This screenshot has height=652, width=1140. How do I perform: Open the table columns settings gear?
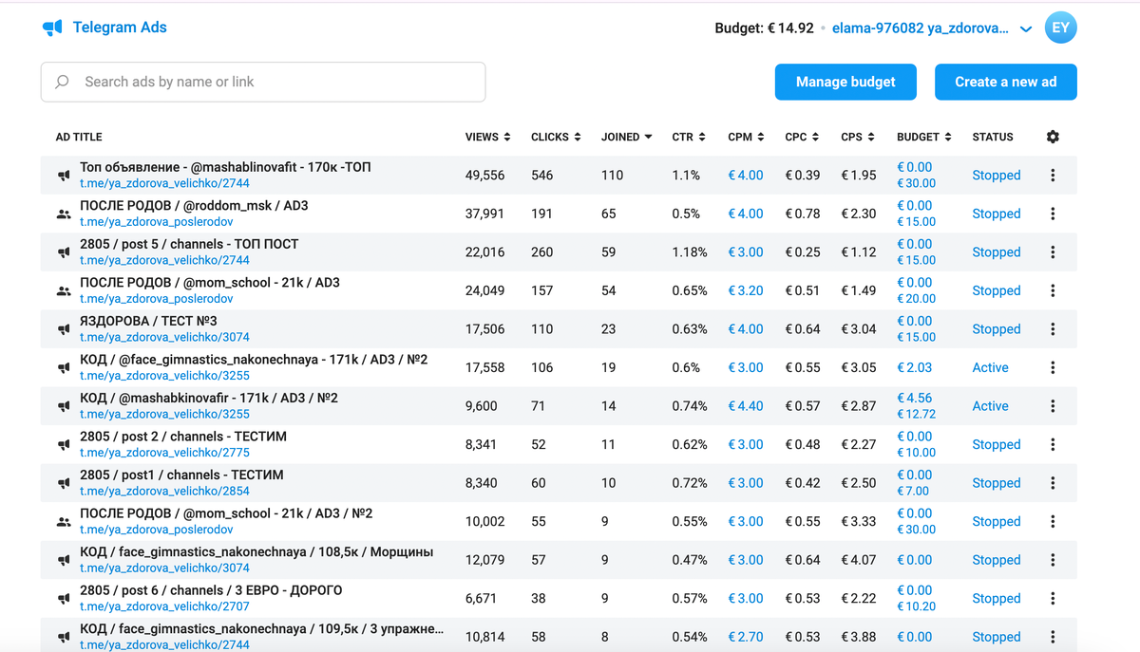(1053, 137)
